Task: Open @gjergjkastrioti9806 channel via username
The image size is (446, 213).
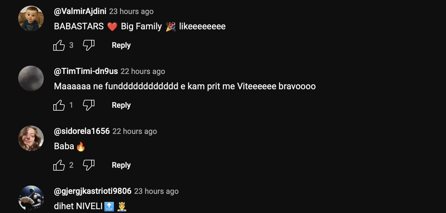Action: click(93, 191)
